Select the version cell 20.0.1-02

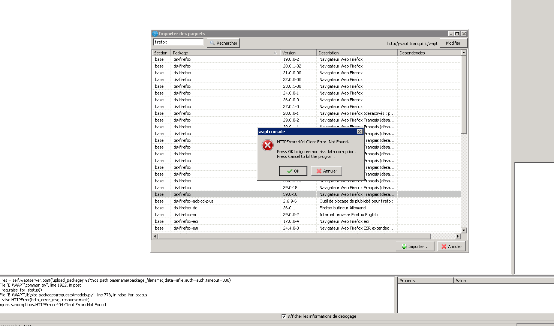292,66
